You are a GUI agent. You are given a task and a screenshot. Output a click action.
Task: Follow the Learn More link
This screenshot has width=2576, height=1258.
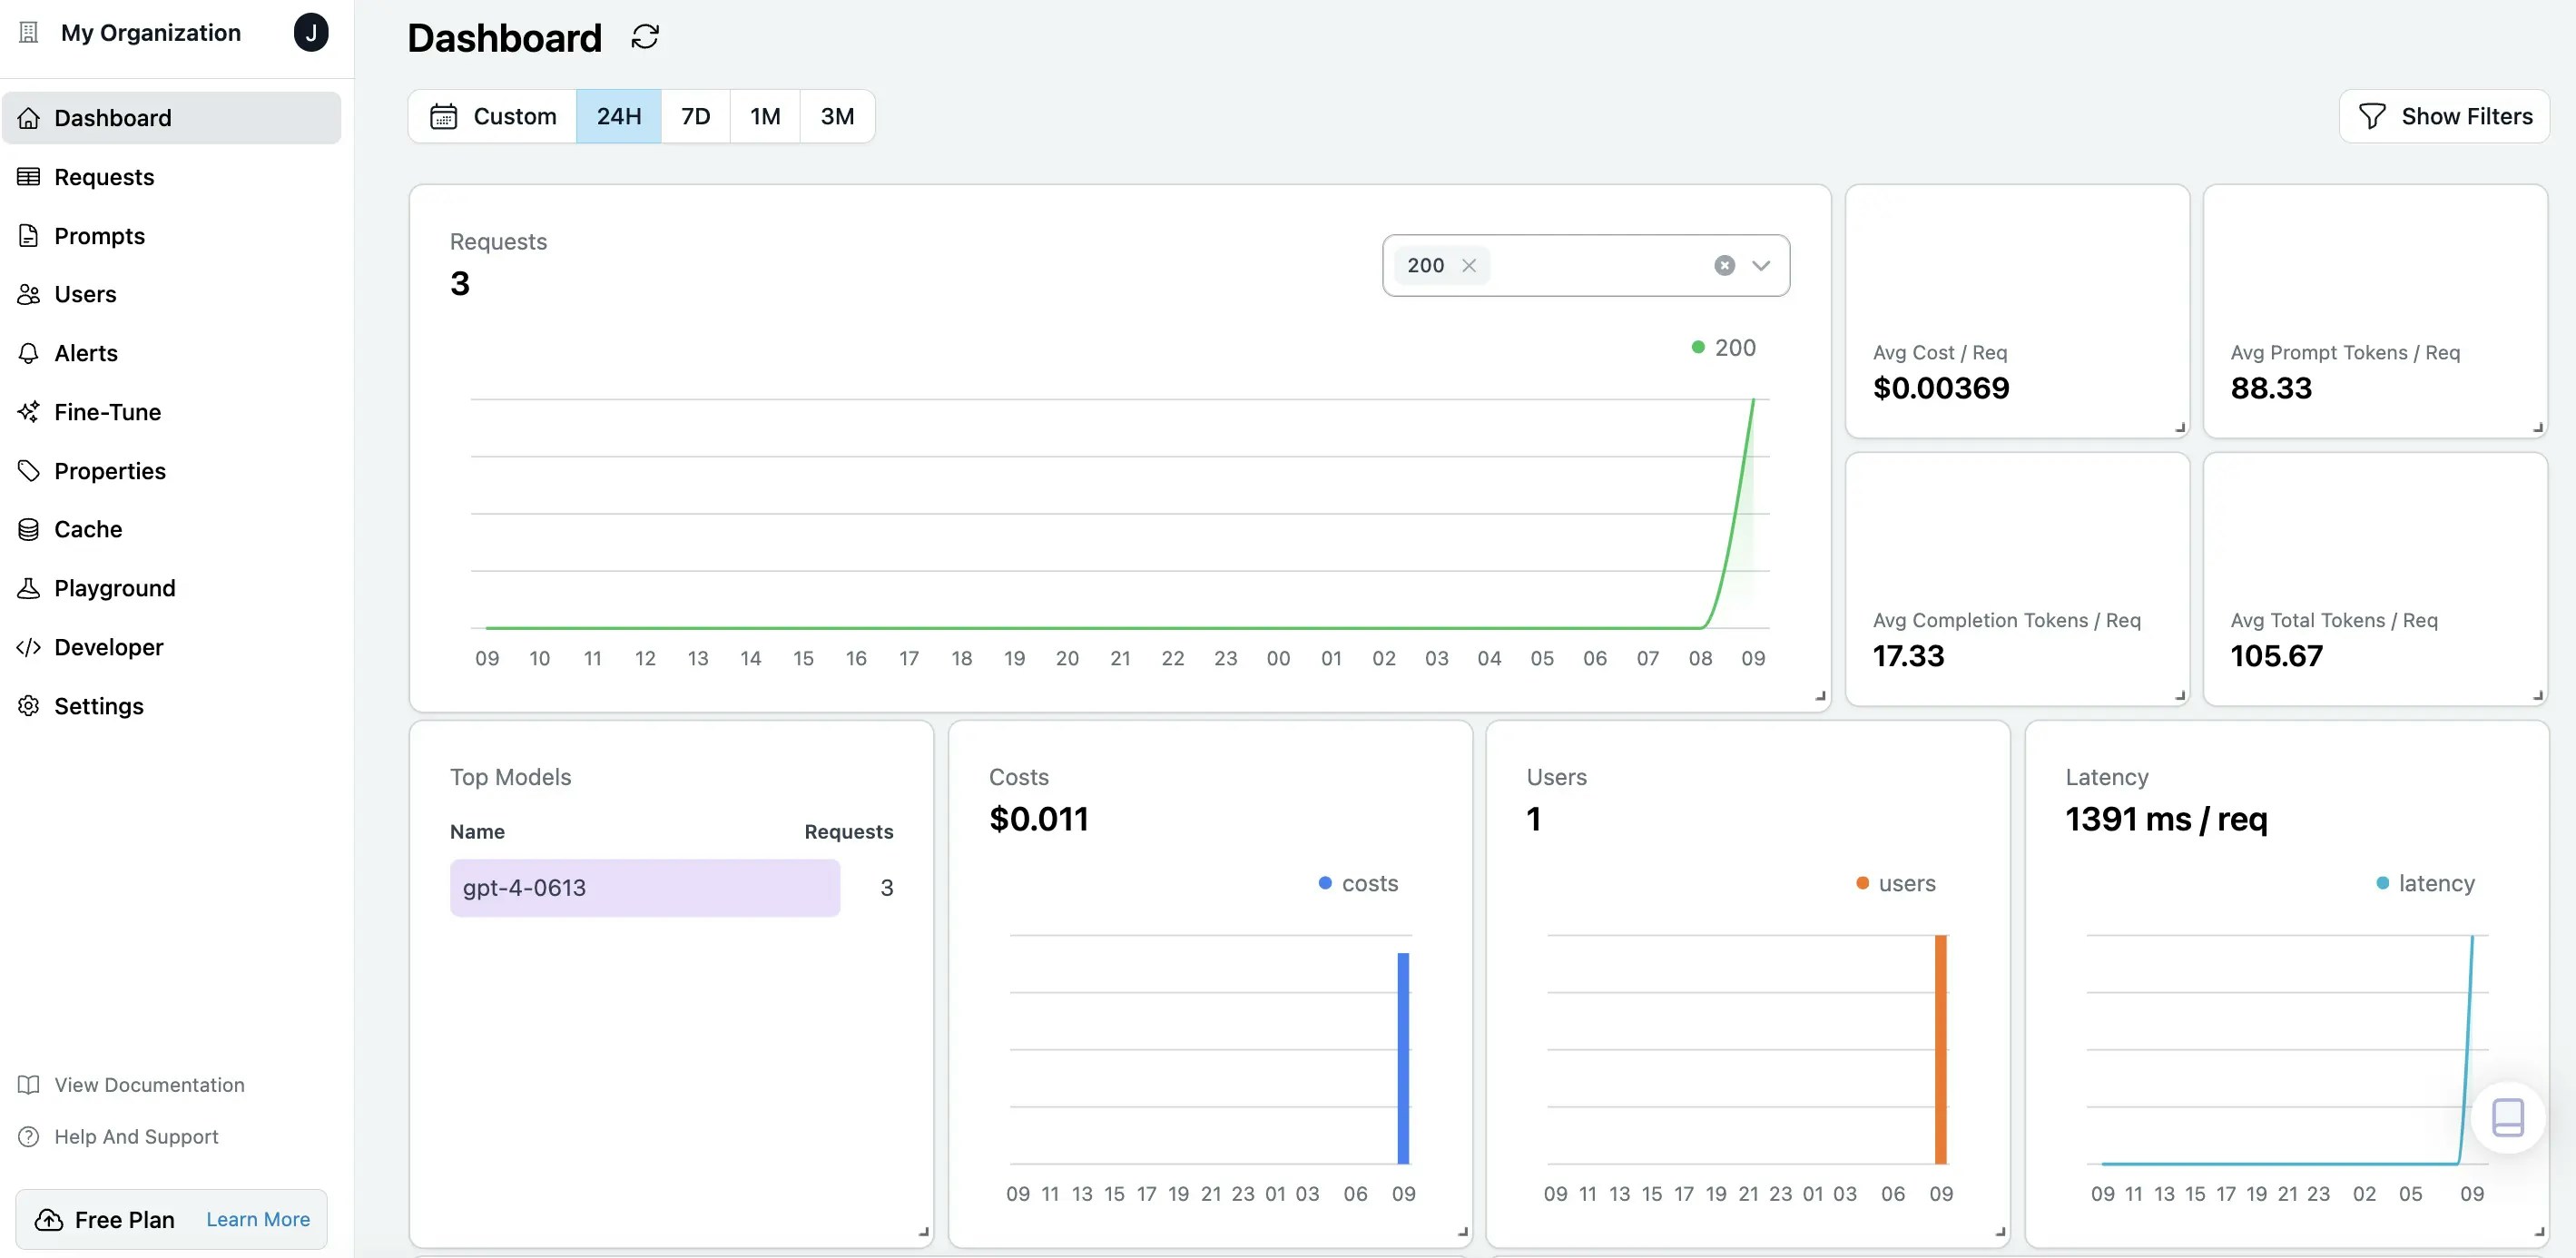click(258, 1219)
